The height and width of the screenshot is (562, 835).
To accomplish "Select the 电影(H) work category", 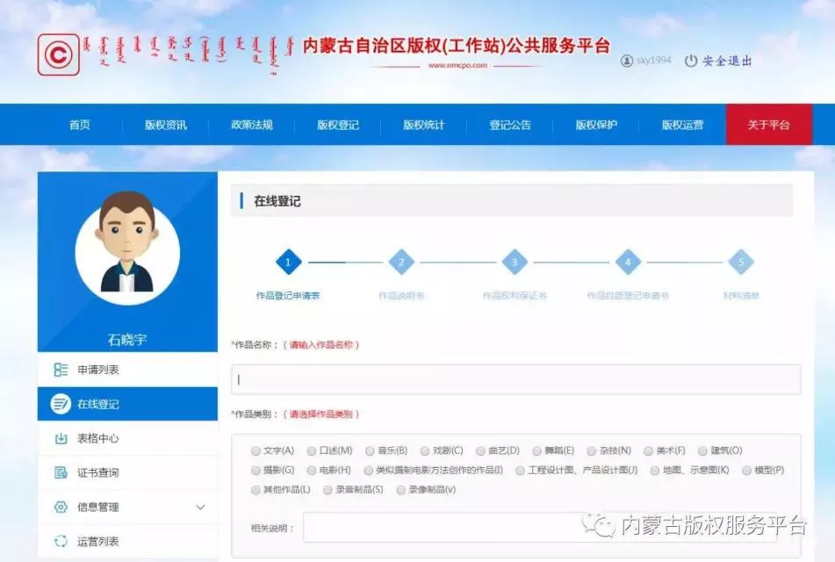I will click(x=312, y=471).
